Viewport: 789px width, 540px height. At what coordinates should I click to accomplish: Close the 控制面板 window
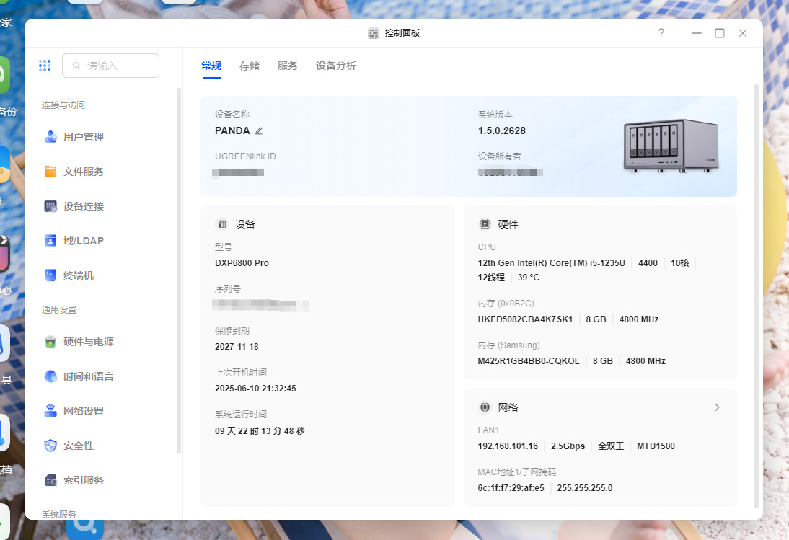743,33
